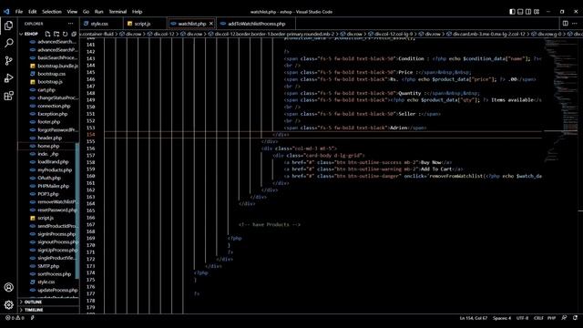This screenshot has height=328, width=583.
Task: Open the Run menu
Action: pyautogui.click(x=98, y=12)
